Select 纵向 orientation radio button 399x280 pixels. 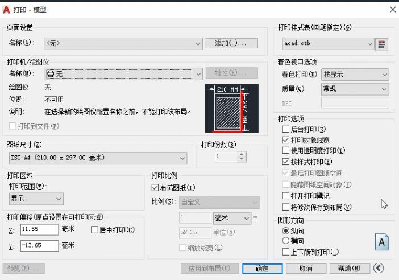(285, 231)
